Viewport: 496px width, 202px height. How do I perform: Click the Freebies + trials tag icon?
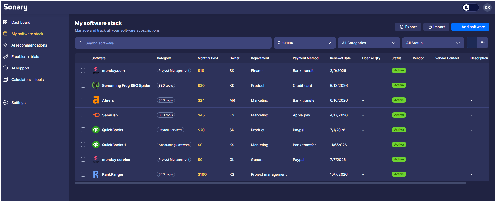5,56
